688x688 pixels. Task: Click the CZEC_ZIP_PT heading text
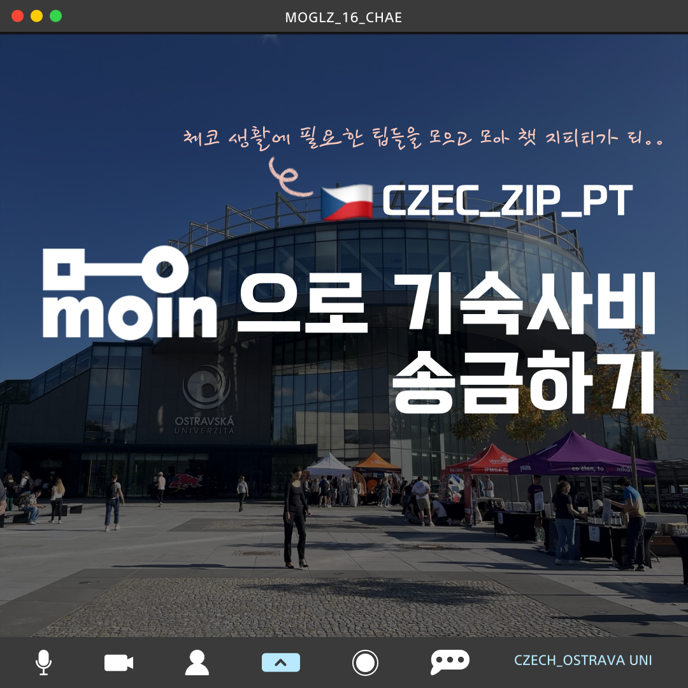(x=508, y=201)
